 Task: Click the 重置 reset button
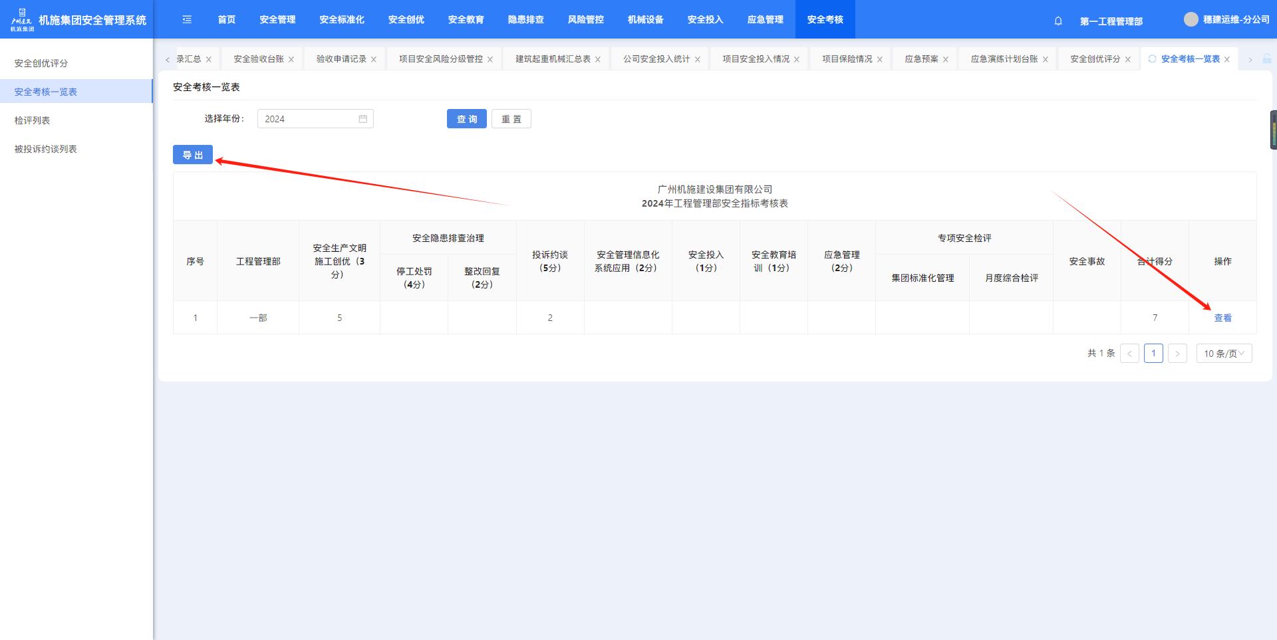pos(511,119)
